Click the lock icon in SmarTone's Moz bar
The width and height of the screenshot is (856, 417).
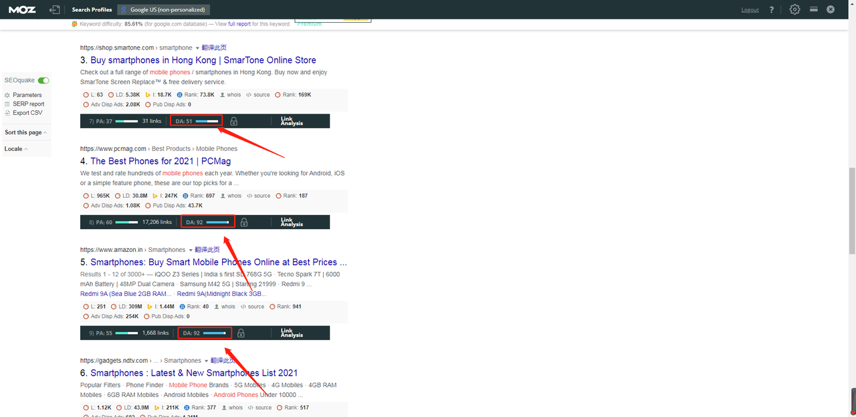[233, 122]
